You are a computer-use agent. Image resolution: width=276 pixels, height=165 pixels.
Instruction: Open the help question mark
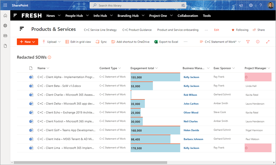[x=261, y=5]
